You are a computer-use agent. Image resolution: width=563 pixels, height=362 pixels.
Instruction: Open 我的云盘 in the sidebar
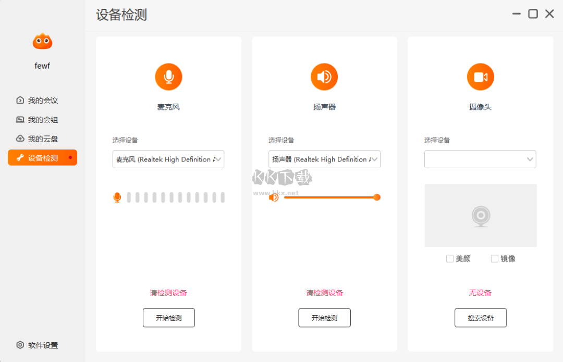[36, 138]
